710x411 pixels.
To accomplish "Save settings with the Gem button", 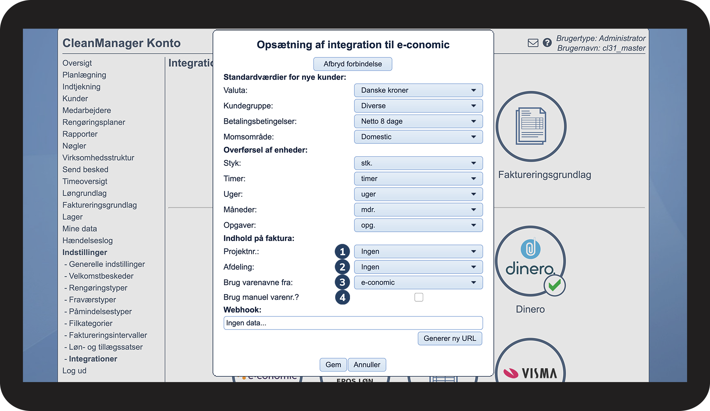I will 333,365.
